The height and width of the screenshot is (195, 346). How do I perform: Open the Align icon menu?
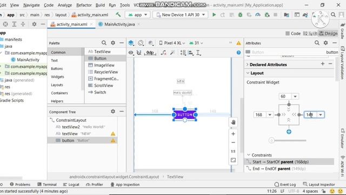[191, 53]
